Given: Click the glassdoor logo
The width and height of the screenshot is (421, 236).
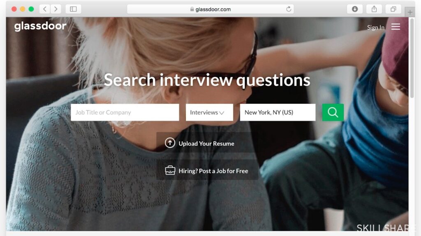Looking at the screenshot, I should pyautogui.click(x=40, y=26).
